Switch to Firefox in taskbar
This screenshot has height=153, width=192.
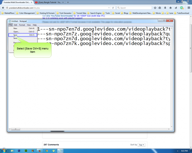click(40, 151)
